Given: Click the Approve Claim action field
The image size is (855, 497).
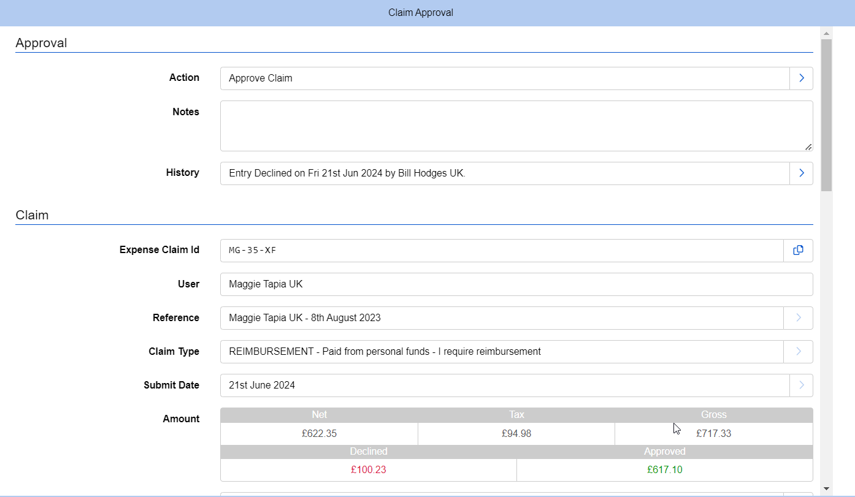Looking at the screenshot, I should pos(505,78).
